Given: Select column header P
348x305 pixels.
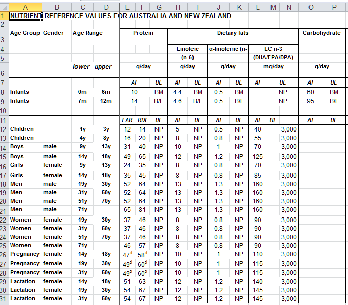Looking at the screenshot, I should [334, 7].
